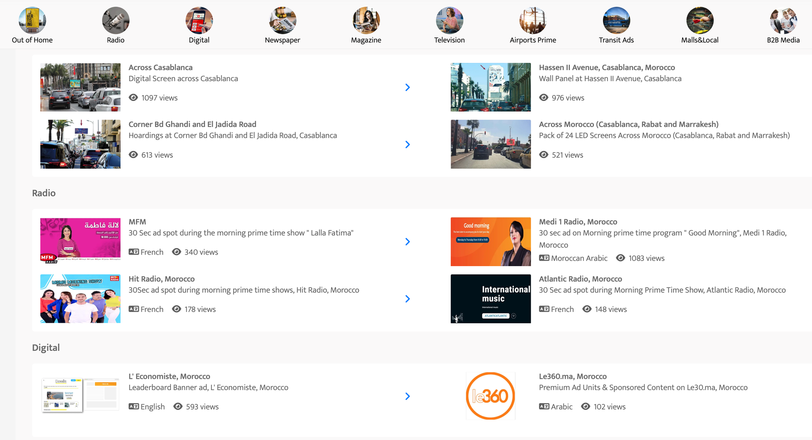Click the language icon for Le360.ma Arabic
Image resolution: width=812 pixels, height=440 pixels.
tap(544, 406)
